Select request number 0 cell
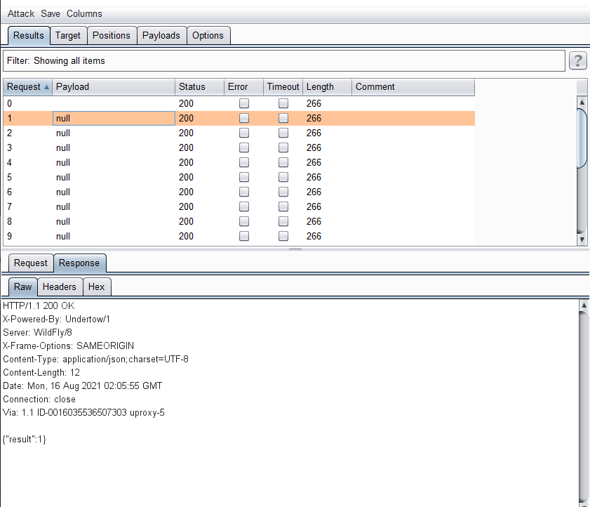Screen dimensions: 590x507 [x=28, y=103]
